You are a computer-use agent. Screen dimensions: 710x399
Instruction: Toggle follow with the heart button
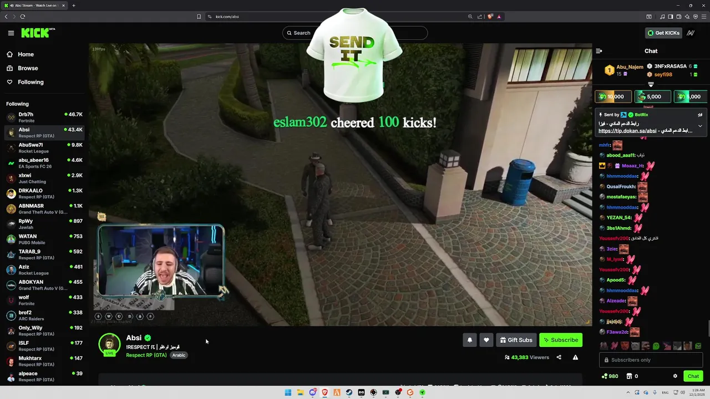click(486, 340)
